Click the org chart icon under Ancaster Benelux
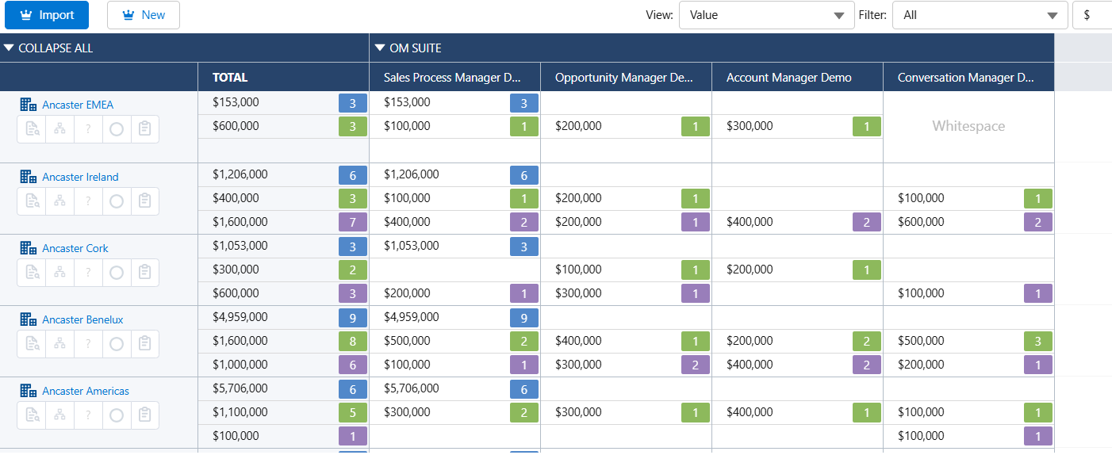This screenshot has width=1112, height=455. pyautogui.click(x=59, y=344)
